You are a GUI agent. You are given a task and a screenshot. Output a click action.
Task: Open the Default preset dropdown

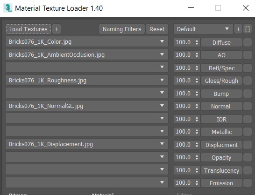[203, 29]
